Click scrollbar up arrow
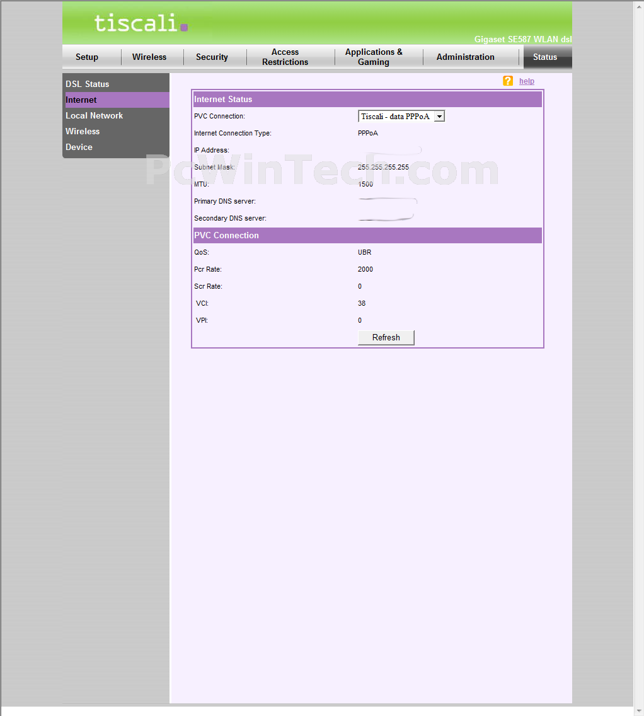The image size is (644, 716). 638,6
